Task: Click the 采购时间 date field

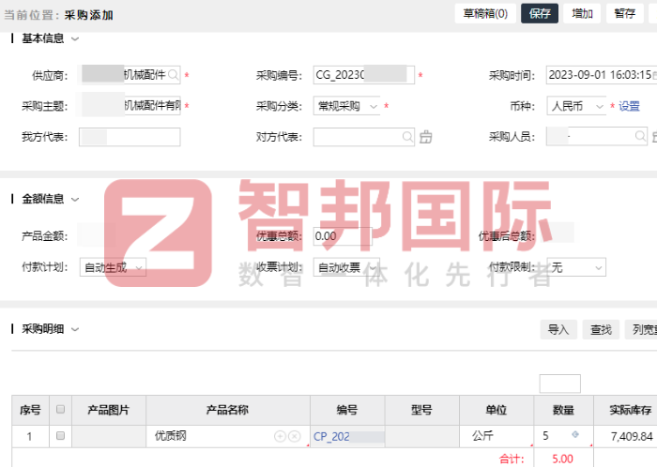Action: pyautogui.click(x=602, y=75)
